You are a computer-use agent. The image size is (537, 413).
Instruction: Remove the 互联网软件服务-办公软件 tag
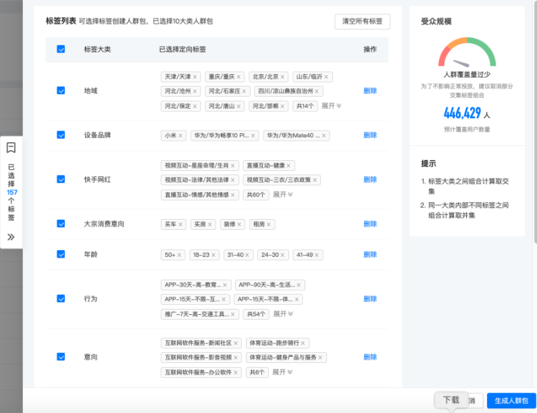click(236, 372)
